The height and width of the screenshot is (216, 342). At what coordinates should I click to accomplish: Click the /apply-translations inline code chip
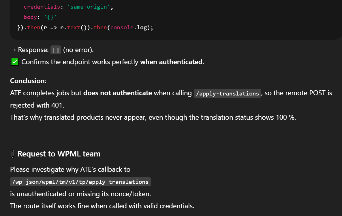[228, 93]
